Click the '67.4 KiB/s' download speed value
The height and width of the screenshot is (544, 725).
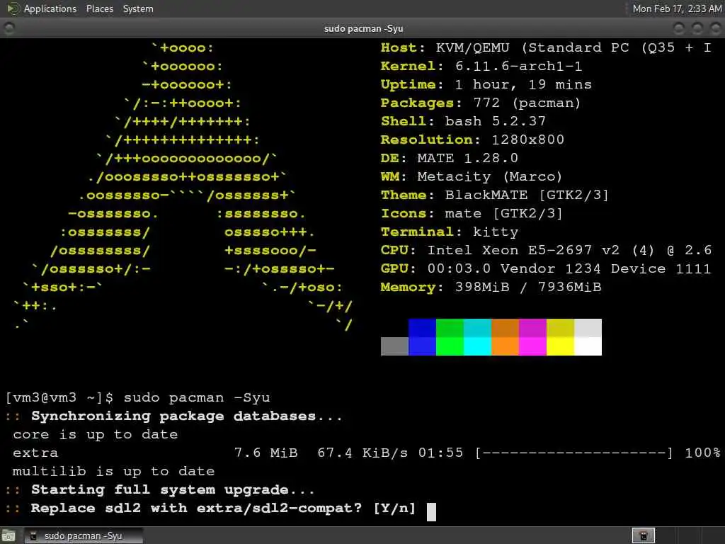click(x=362, y=453)
